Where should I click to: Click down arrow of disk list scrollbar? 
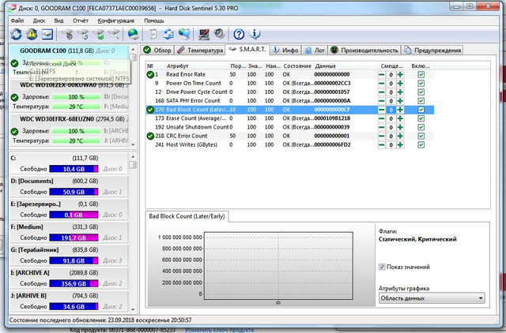[x=133, y=145]
